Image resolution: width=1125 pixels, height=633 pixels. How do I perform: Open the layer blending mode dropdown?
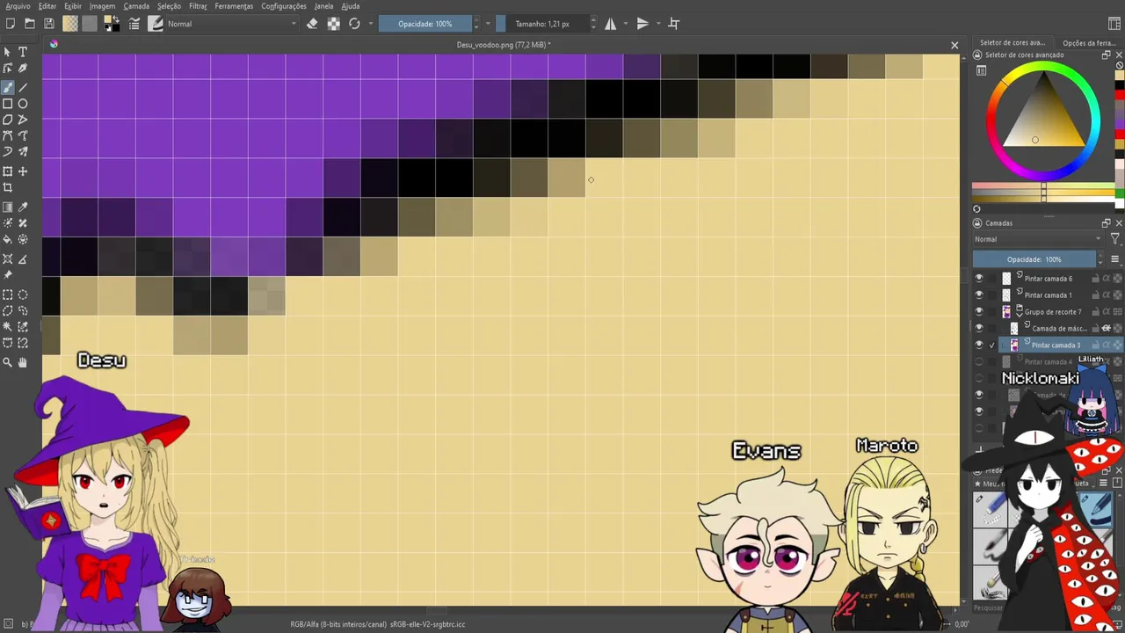coord(1038,239)
